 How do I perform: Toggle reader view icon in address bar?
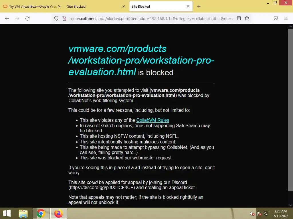point(239,18)
